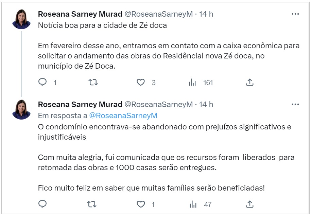Click the second tweet's profile avatar

point(21,110)
